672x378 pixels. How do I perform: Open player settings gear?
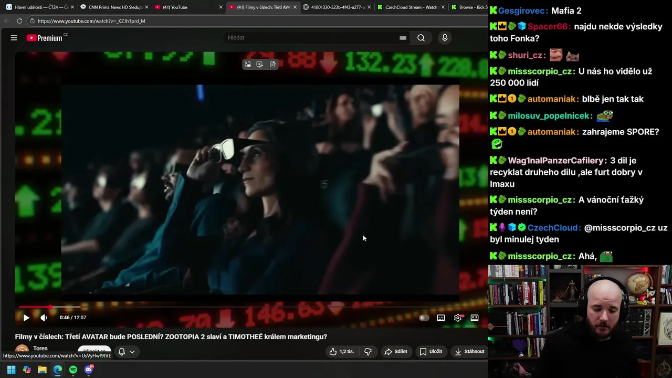pos(458,318)
